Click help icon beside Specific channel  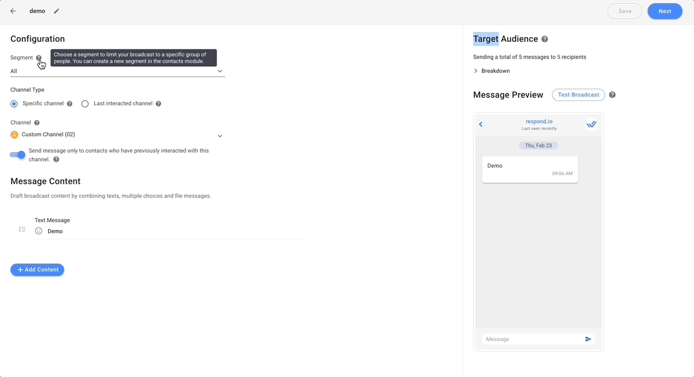(70, 104)
